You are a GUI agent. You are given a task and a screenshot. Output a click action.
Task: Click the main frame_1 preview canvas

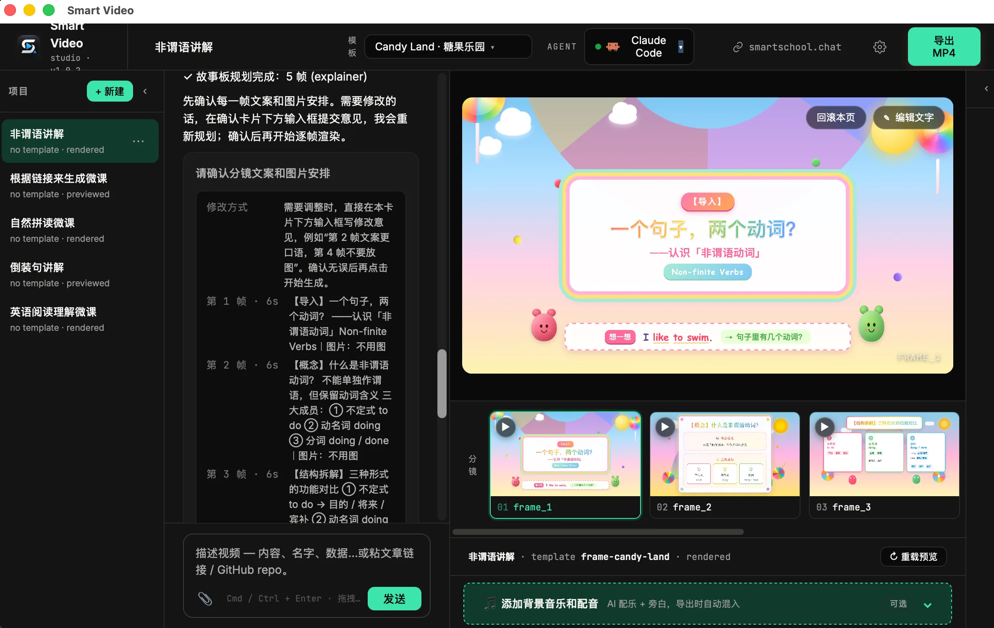click(x=707, y=235)
